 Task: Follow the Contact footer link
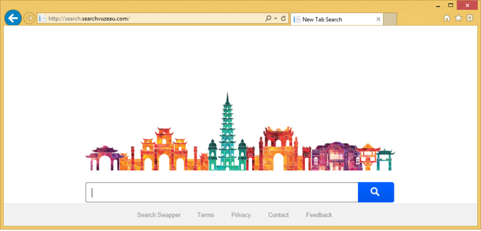tap(279, 215)
